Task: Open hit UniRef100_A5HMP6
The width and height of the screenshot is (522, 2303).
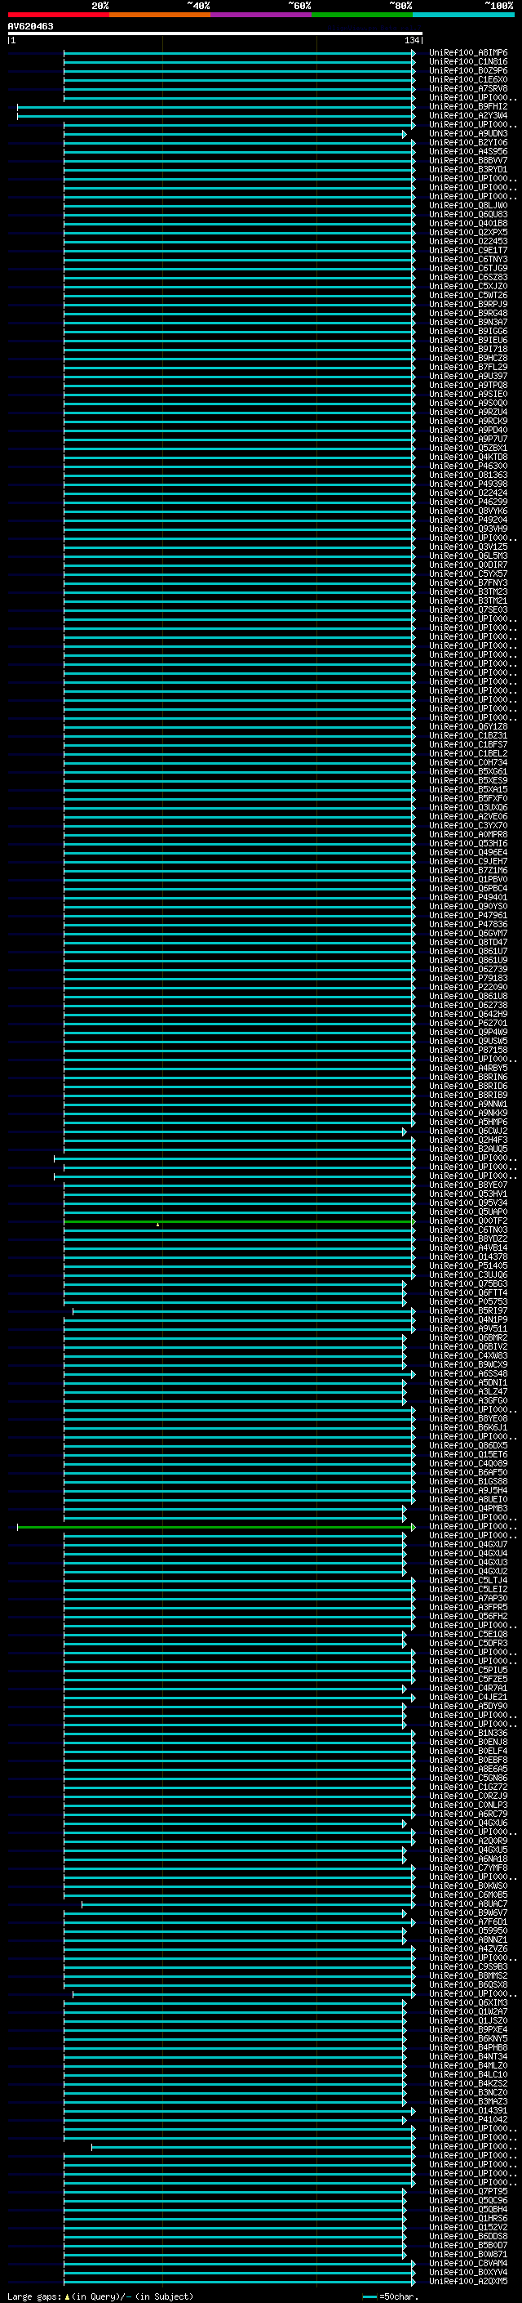Action: click(x=468, y=1122)
